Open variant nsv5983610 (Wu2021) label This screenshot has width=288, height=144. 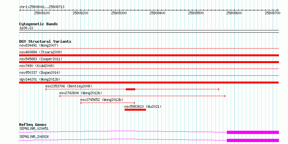[x=143, y=106]
